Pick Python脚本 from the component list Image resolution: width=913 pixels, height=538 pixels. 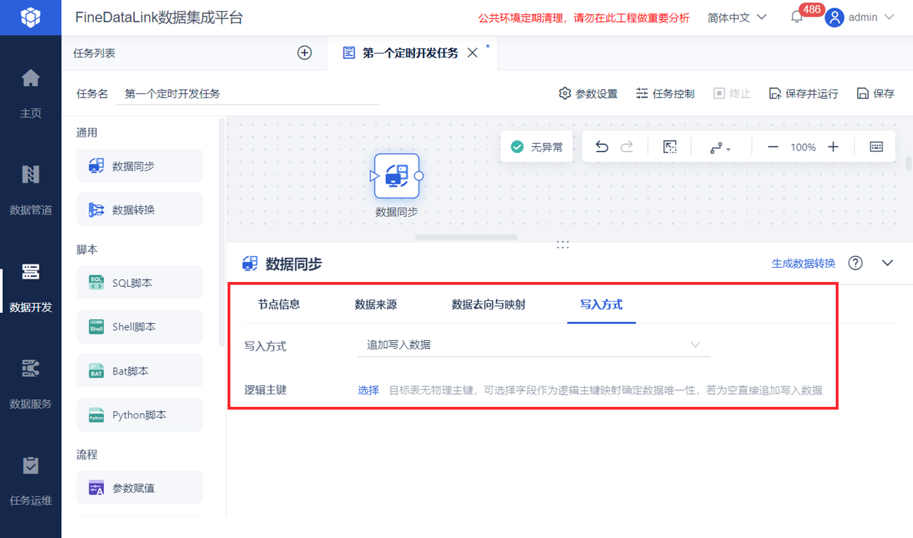coord(140,415)
